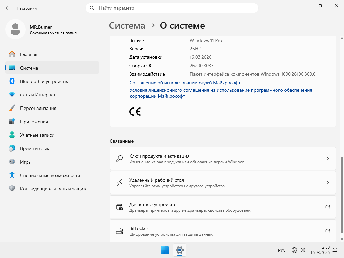Image resolution: width=344 pixels, height=258 pixels.
Task: Click the Accessibility figure icon
Action: click(x=12, y=175)
